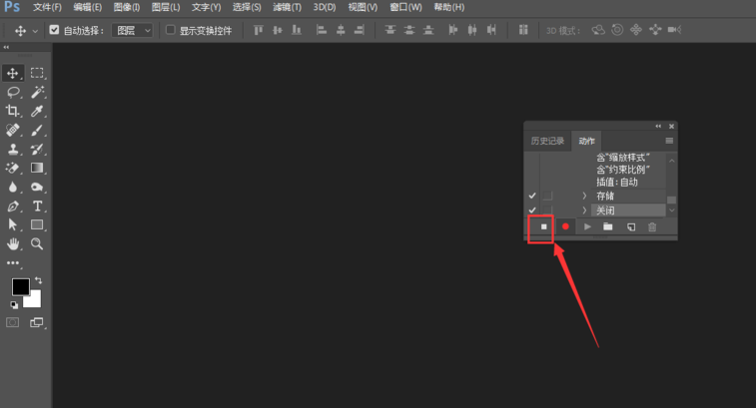
Task: Click the white background color swatch
Action: click(x=35, y=301)
